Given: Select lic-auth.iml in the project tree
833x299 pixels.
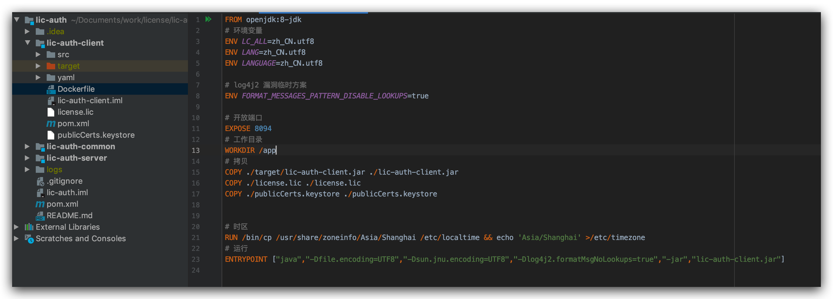Looking at the screenshot, I should (100, 193).
